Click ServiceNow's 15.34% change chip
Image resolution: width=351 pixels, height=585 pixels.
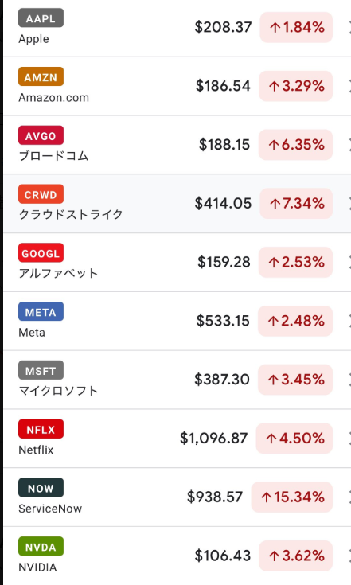click(x=291, y=497)
